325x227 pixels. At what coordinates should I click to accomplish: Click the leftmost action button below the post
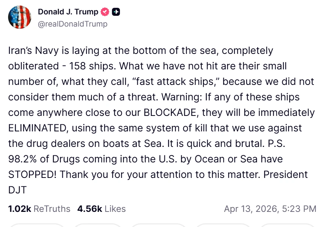pos(36,225)
